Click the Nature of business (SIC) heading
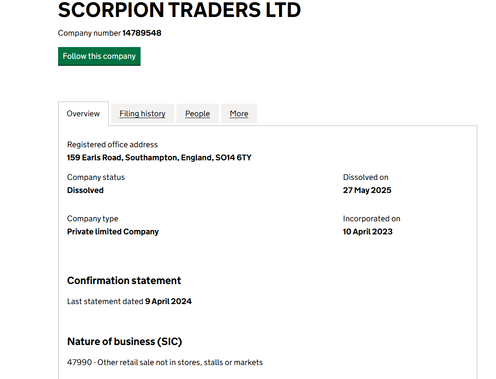 point(124,342)
